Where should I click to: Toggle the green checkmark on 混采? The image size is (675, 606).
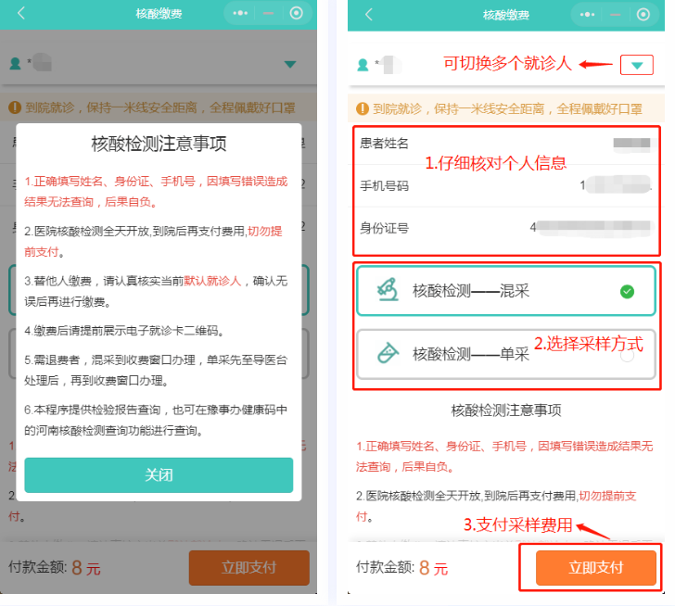627,292
